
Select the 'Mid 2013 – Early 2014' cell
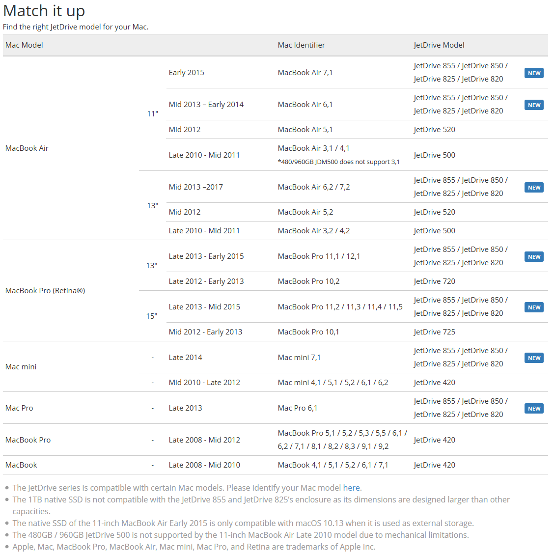click(x=206, y=105)
